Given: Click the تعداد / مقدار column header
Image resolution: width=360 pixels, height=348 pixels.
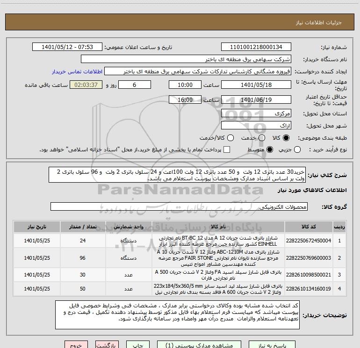Looking at the screenshot, I should click(x=83, y=227).
